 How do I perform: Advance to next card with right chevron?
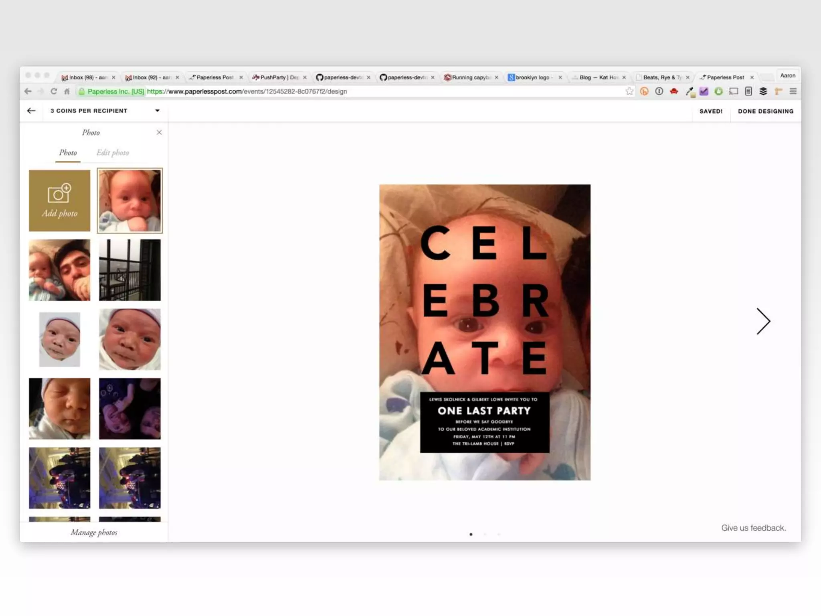click(x=763, y=321)
